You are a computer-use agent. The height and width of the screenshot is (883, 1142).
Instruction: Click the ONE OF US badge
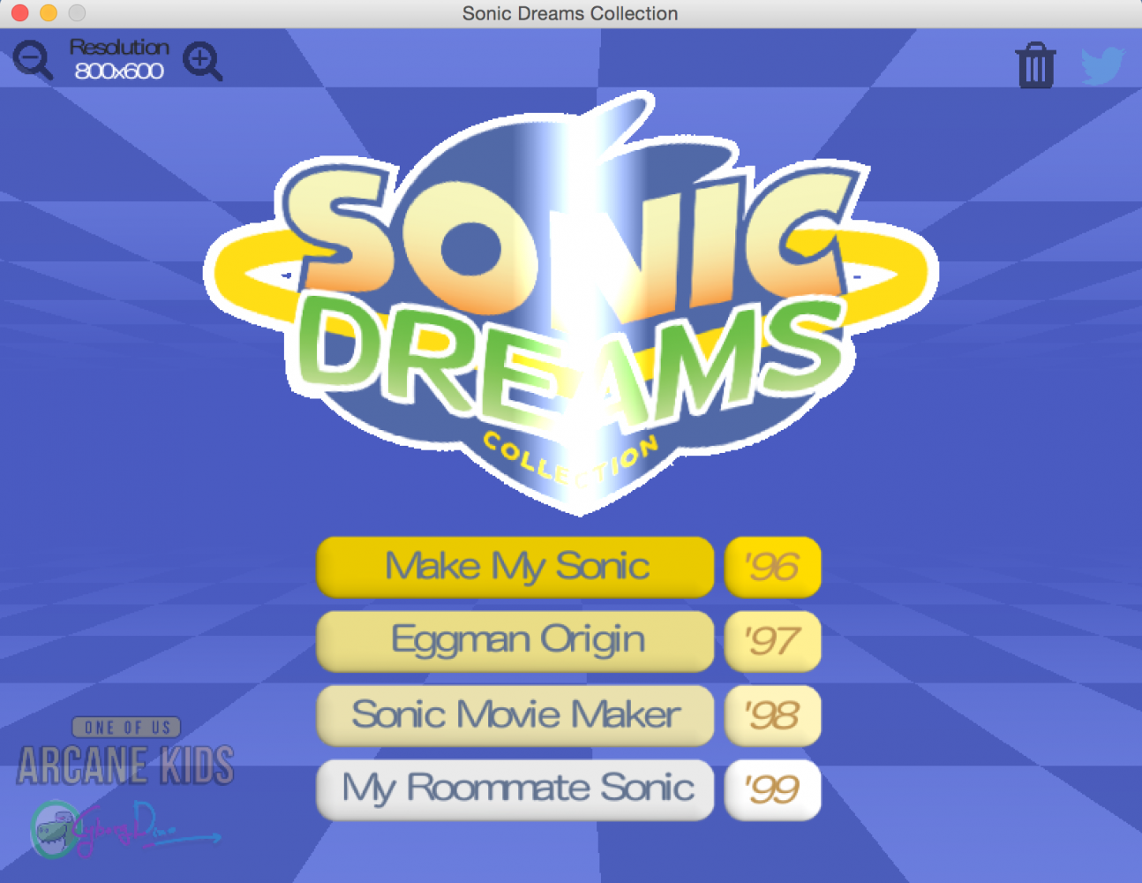point(127,728)
